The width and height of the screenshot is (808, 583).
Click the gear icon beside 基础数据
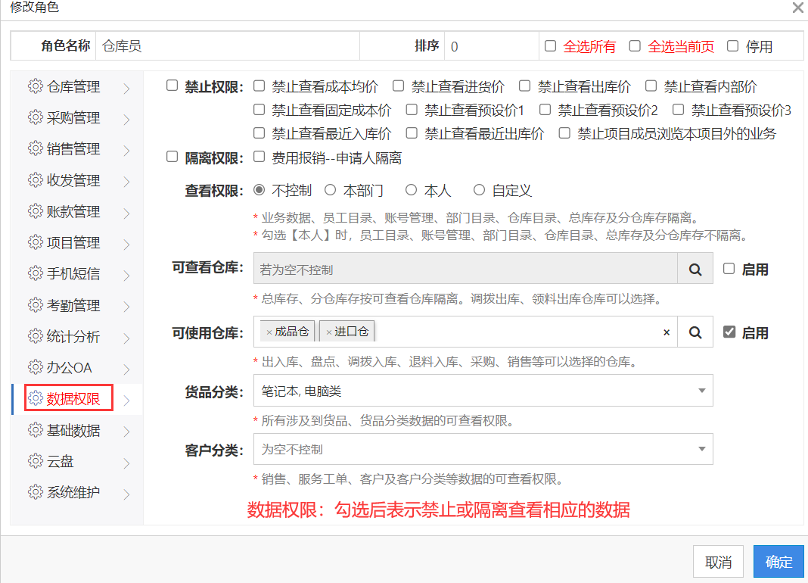coord(35,430)
